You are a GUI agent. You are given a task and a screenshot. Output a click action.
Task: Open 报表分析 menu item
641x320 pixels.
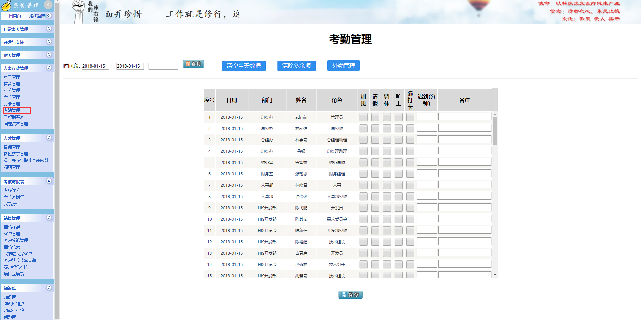[x=12, y=204]
